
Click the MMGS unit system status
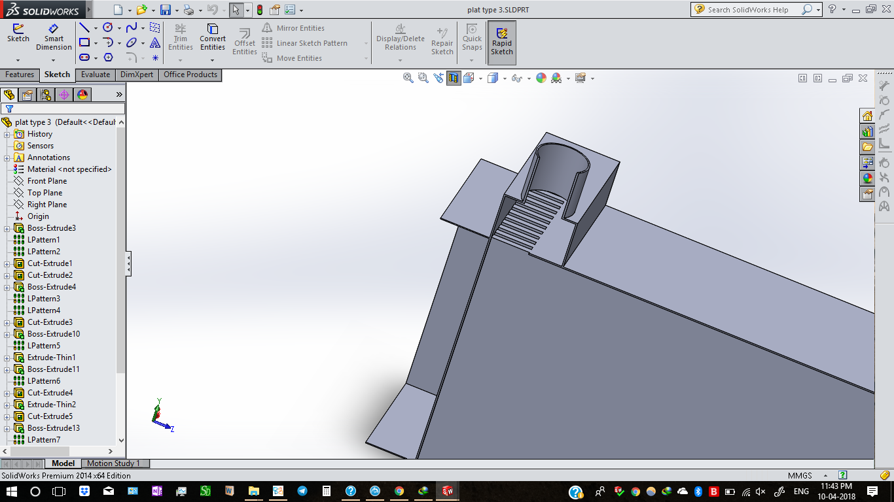pyautogui.click(x=800, y=475)
